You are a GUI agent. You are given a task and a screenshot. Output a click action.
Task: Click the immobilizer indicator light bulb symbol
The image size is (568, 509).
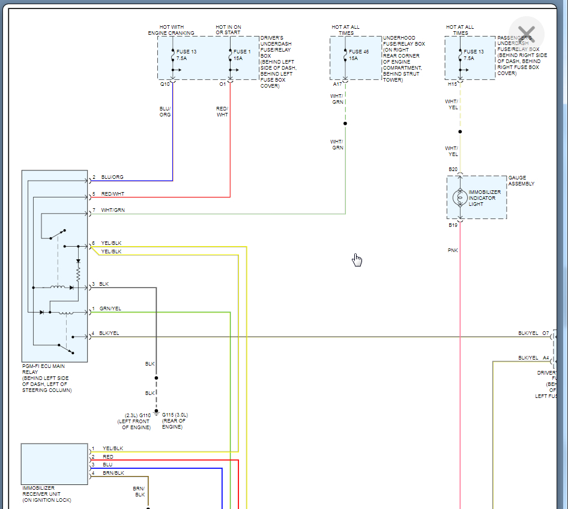click(459, 197)
